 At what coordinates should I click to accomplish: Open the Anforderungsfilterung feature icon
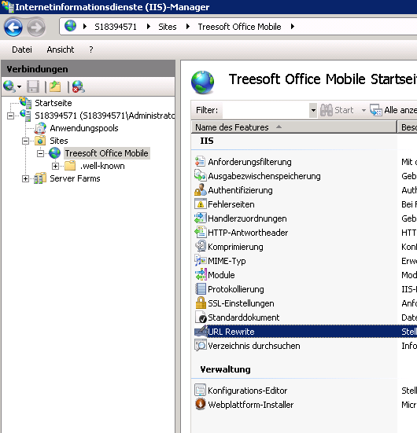[200, 162]
